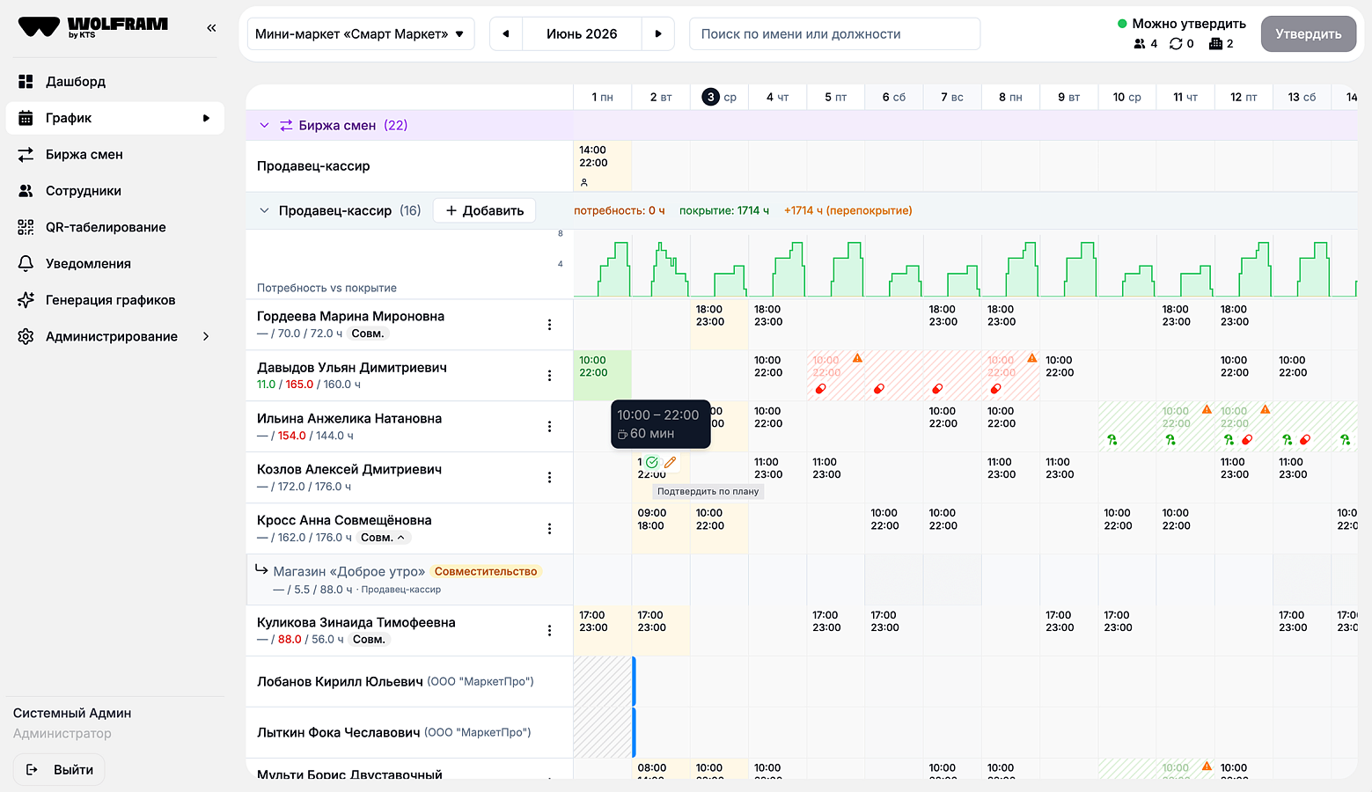Click the Утвердить button
The height and width of the screenshot is (792, 1372).
pyautogui.click(x=1309, y=34)
